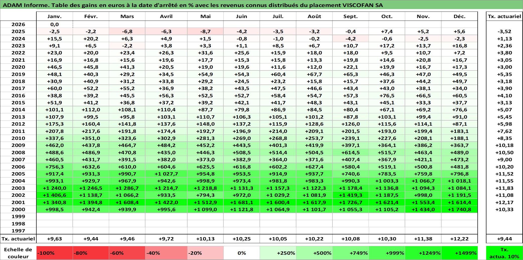Select the cell showing +351,0
Image resolution: width=523 pixels, height=260 pixels.
click(x=91, y=138)
